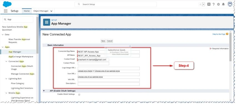This screenshot has height=104, width=236.
Task: Open the Object Manager tab
Action: pyautogui.click(x=41, y=11)
